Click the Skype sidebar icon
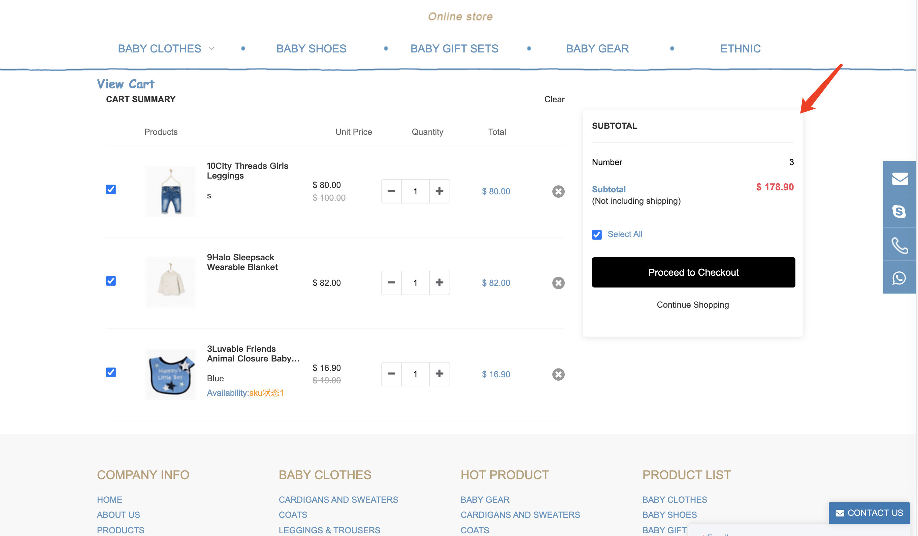This screenshot has height=536, width=918. [899, 211]
